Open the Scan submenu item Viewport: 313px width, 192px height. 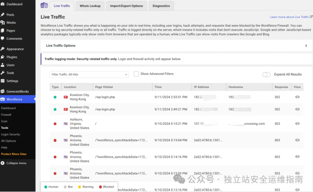click(4, 121)
